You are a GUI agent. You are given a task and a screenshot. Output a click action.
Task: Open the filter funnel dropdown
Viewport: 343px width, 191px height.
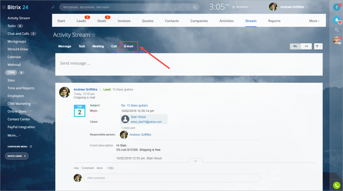pos(318,46)
